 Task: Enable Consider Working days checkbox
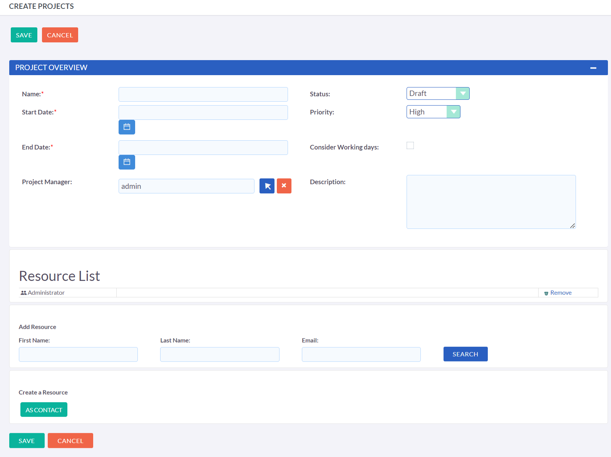[x=410, y=146]
